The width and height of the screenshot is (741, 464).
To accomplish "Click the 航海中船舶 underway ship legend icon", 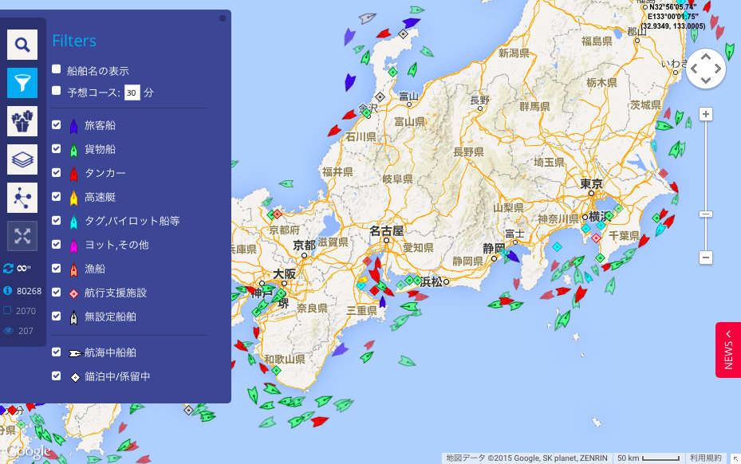I will point(75,353).
